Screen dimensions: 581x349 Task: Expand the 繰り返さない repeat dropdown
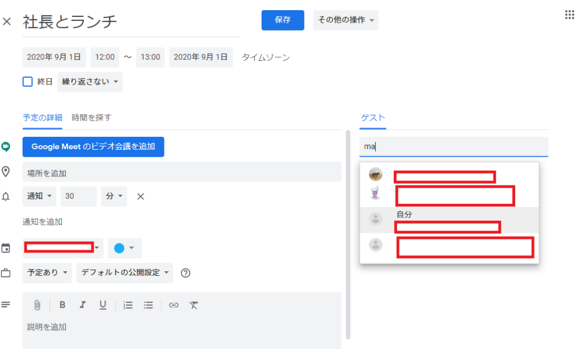tap(90, 82)
